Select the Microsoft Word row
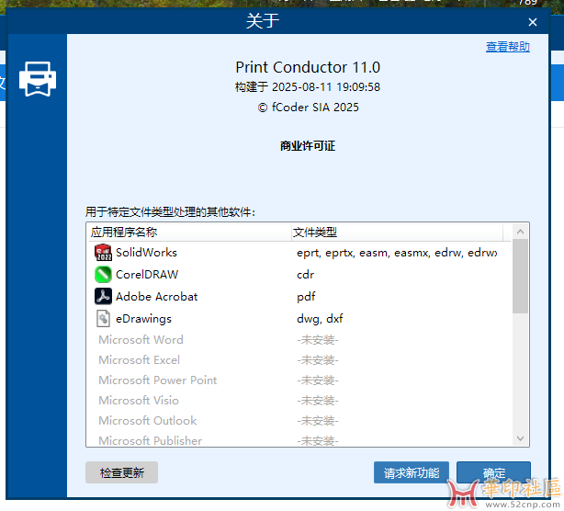Viewport: 564px width, 511px height. (x=299, y=340)
